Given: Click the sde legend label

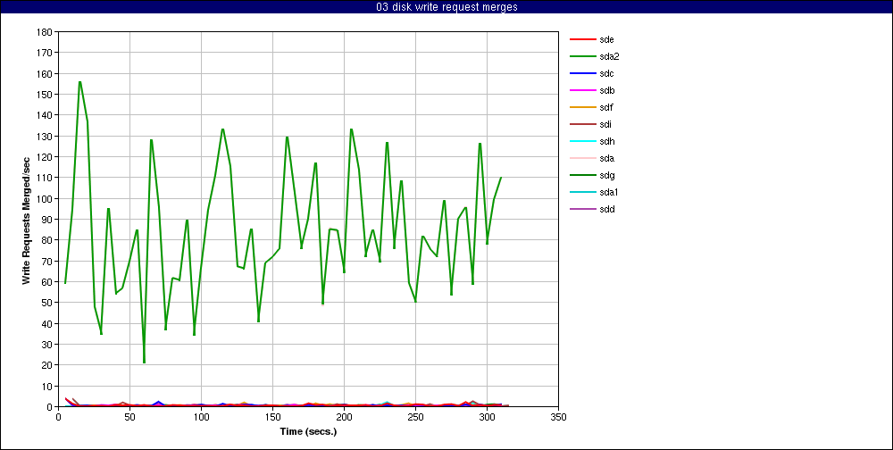Looking at the screenshot, I should tap(606, 40).
